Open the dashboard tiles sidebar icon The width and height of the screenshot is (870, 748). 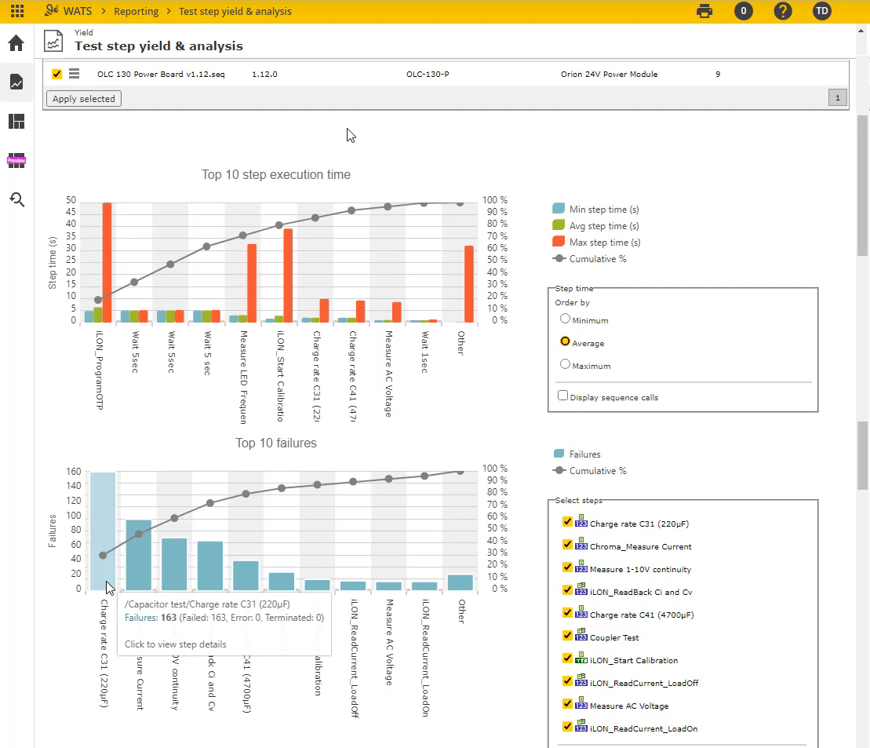(16, 122)
